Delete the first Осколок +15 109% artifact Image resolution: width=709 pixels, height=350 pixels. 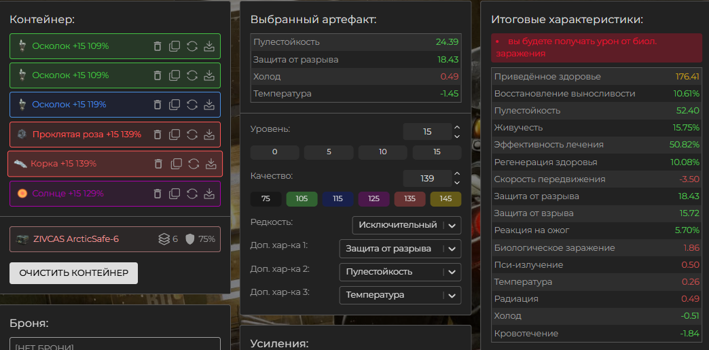coord(158,46)
